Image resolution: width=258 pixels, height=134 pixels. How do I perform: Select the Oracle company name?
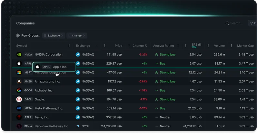click(40, 100)
